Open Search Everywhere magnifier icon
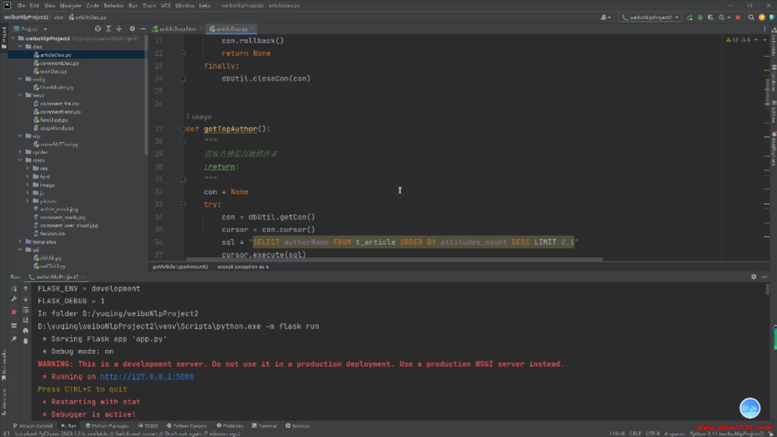 751,17
